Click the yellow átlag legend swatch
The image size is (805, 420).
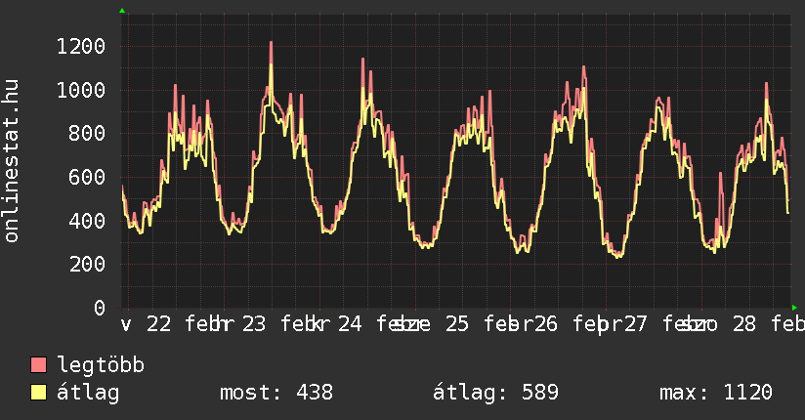click(39, 393)
